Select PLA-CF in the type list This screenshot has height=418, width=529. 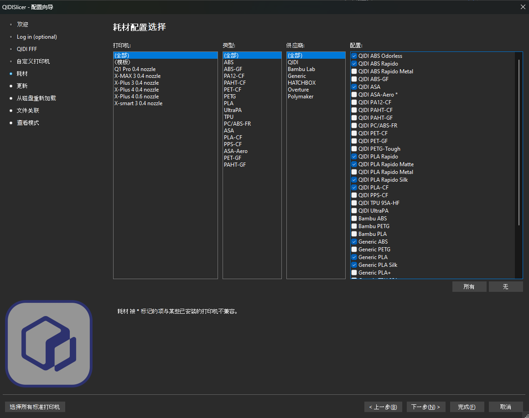(x=233, y=138)
